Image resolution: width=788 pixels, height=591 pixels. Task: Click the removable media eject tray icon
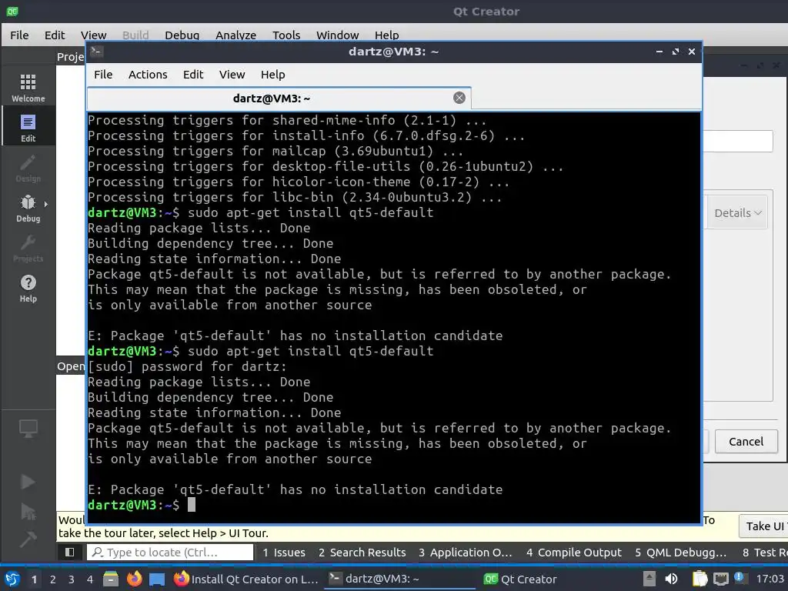[x=649, y=579]
